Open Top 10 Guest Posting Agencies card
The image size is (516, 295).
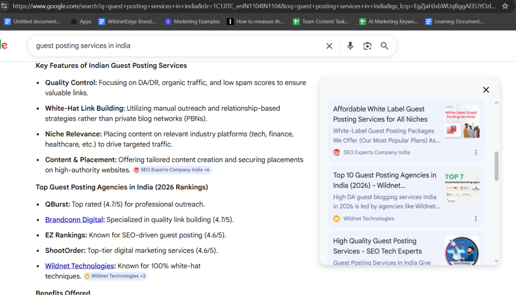[406, 196]
